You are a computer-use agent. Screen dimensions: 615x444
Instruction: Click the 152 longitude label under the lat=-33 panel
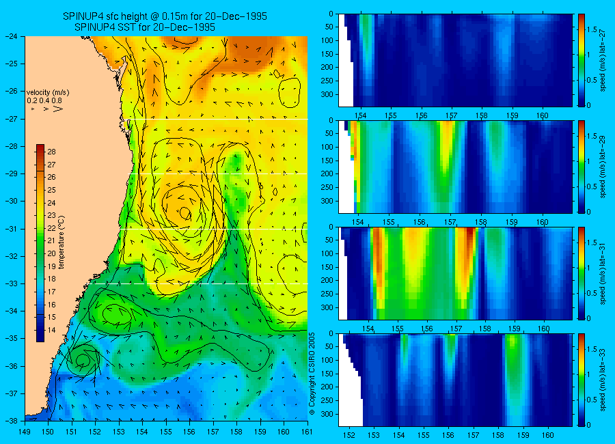coord(348,435)
